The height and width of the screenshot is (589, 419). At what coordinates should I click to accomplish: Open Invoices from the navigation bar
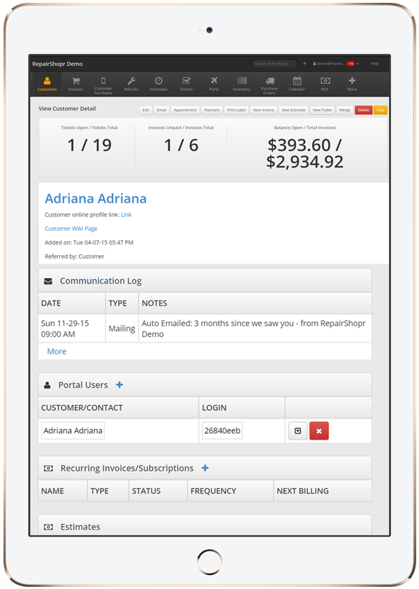tap(75, 84)
